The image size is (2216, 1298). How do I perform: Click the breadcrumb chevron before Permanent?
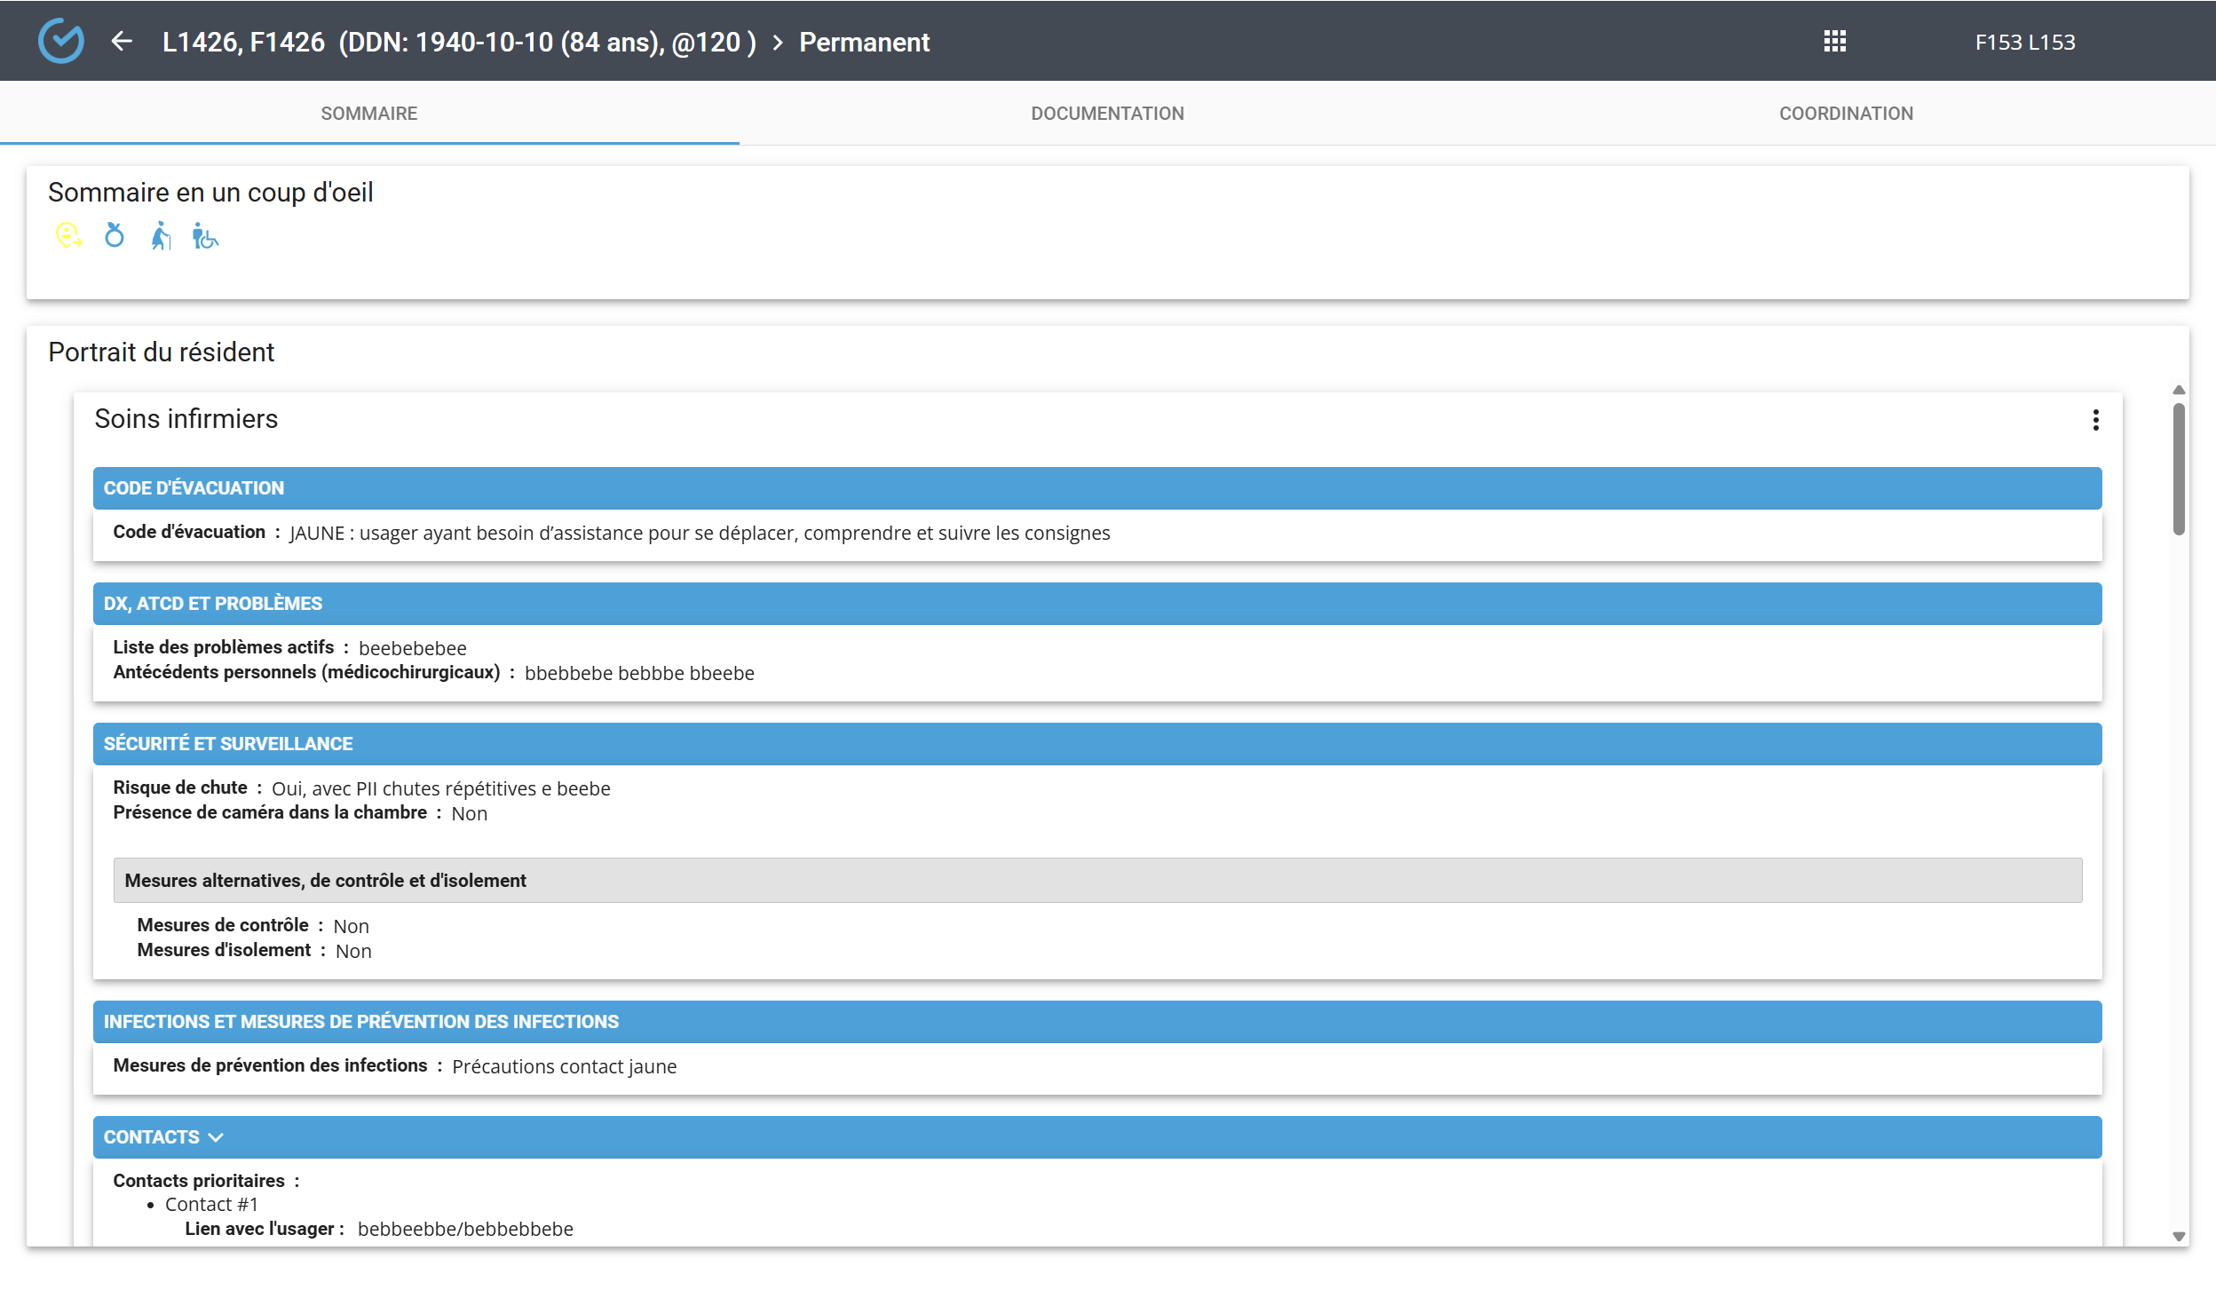(x=778, y=43)
